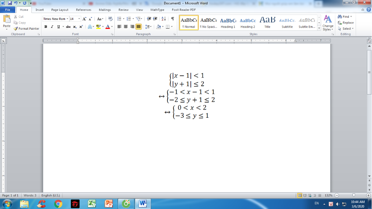Toggle Italic formatting

[x=52, y=27]
